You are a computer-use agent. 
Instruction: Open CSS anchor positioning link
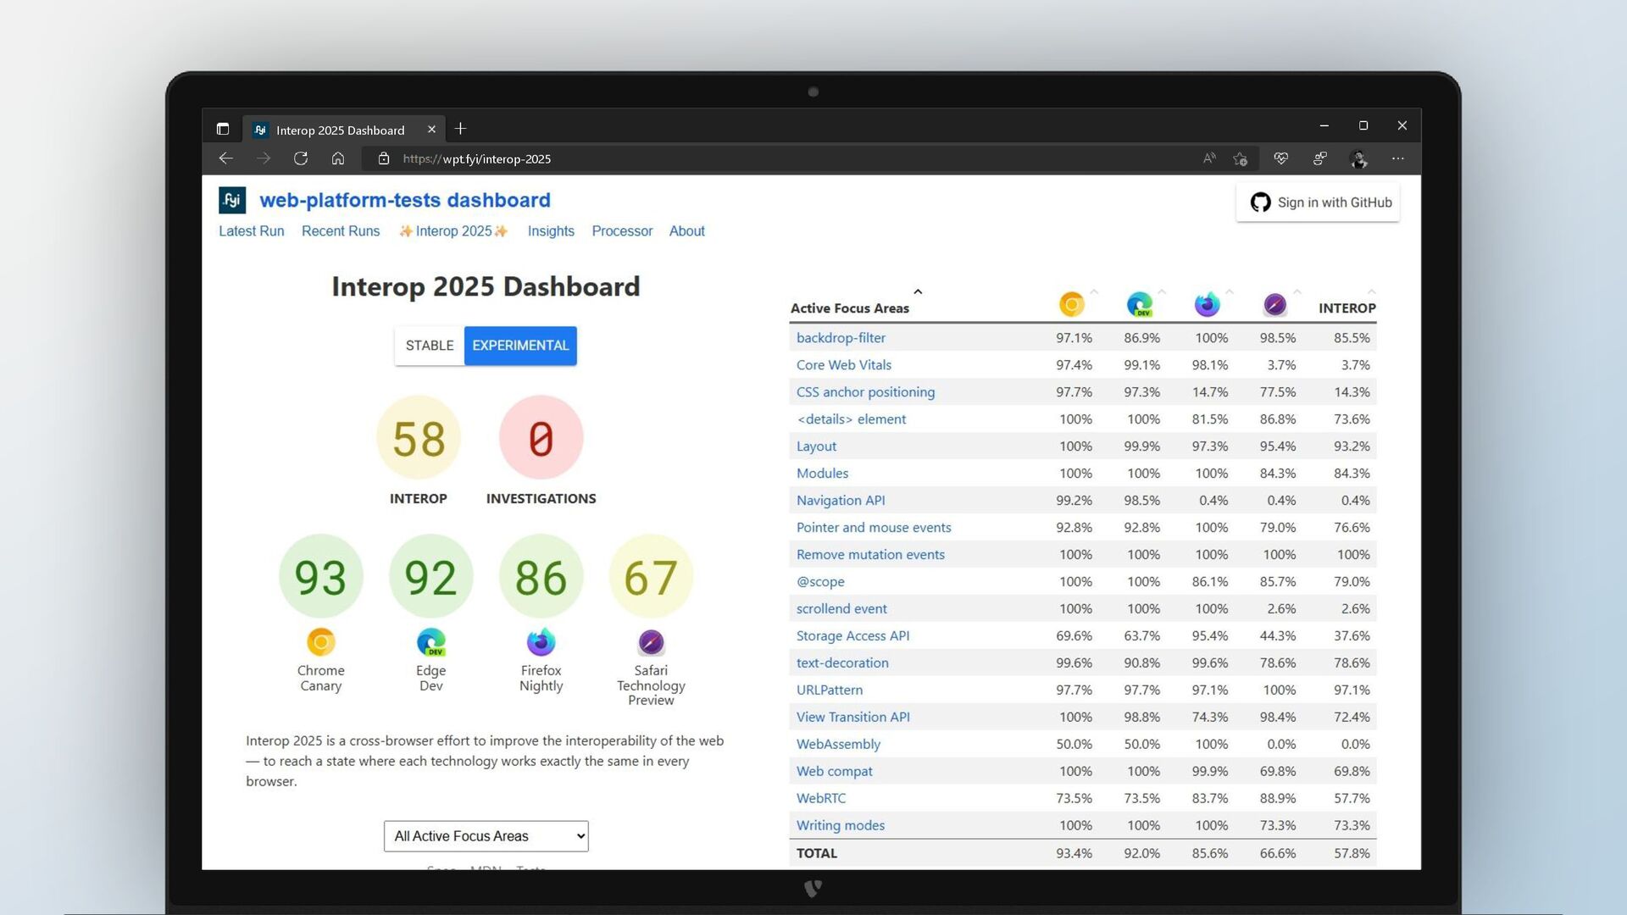pos(865,392)
